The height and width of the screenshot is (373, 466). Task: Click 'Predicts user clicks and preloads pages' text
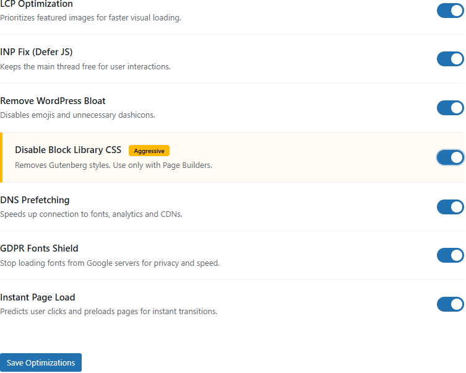pyautogui.click(x=109, y=312)
